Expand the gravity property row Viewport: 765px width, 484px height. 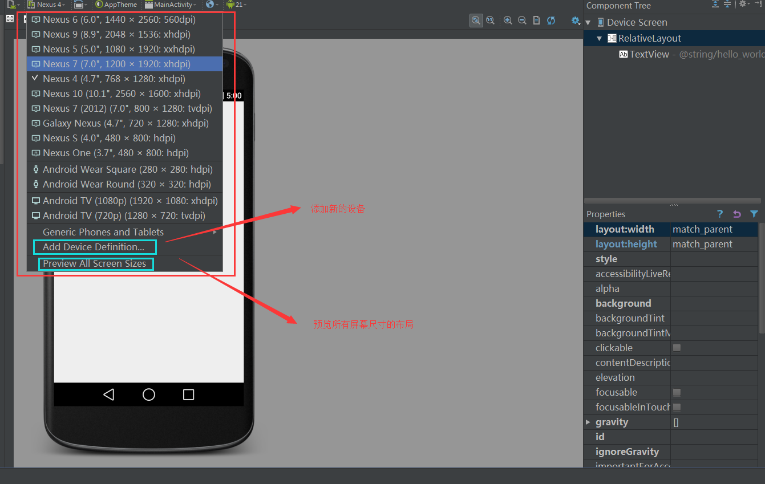[588, 422]
